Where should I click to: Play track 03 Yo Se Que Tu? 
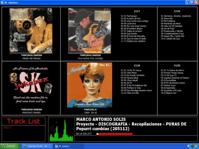click(169, 75)
